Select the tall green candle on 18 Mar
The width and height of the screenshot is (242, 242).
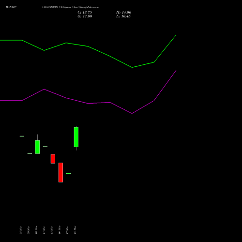(76, 137)
